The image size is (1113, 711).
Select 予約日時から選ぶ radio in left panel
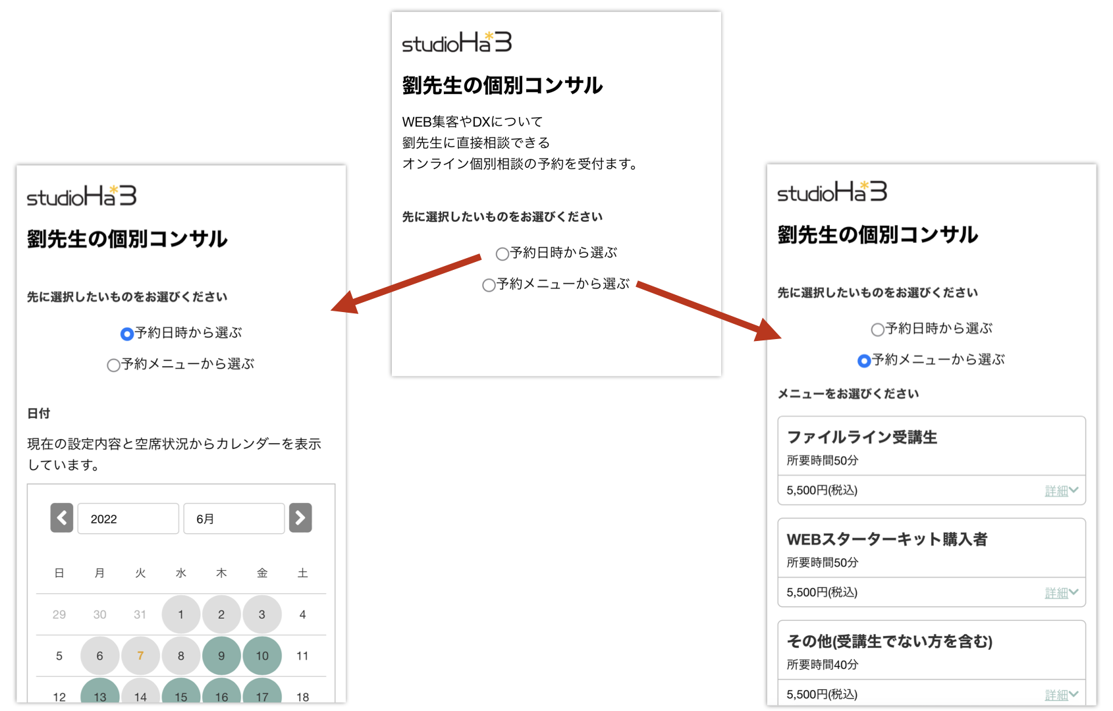tap(127, 334)
